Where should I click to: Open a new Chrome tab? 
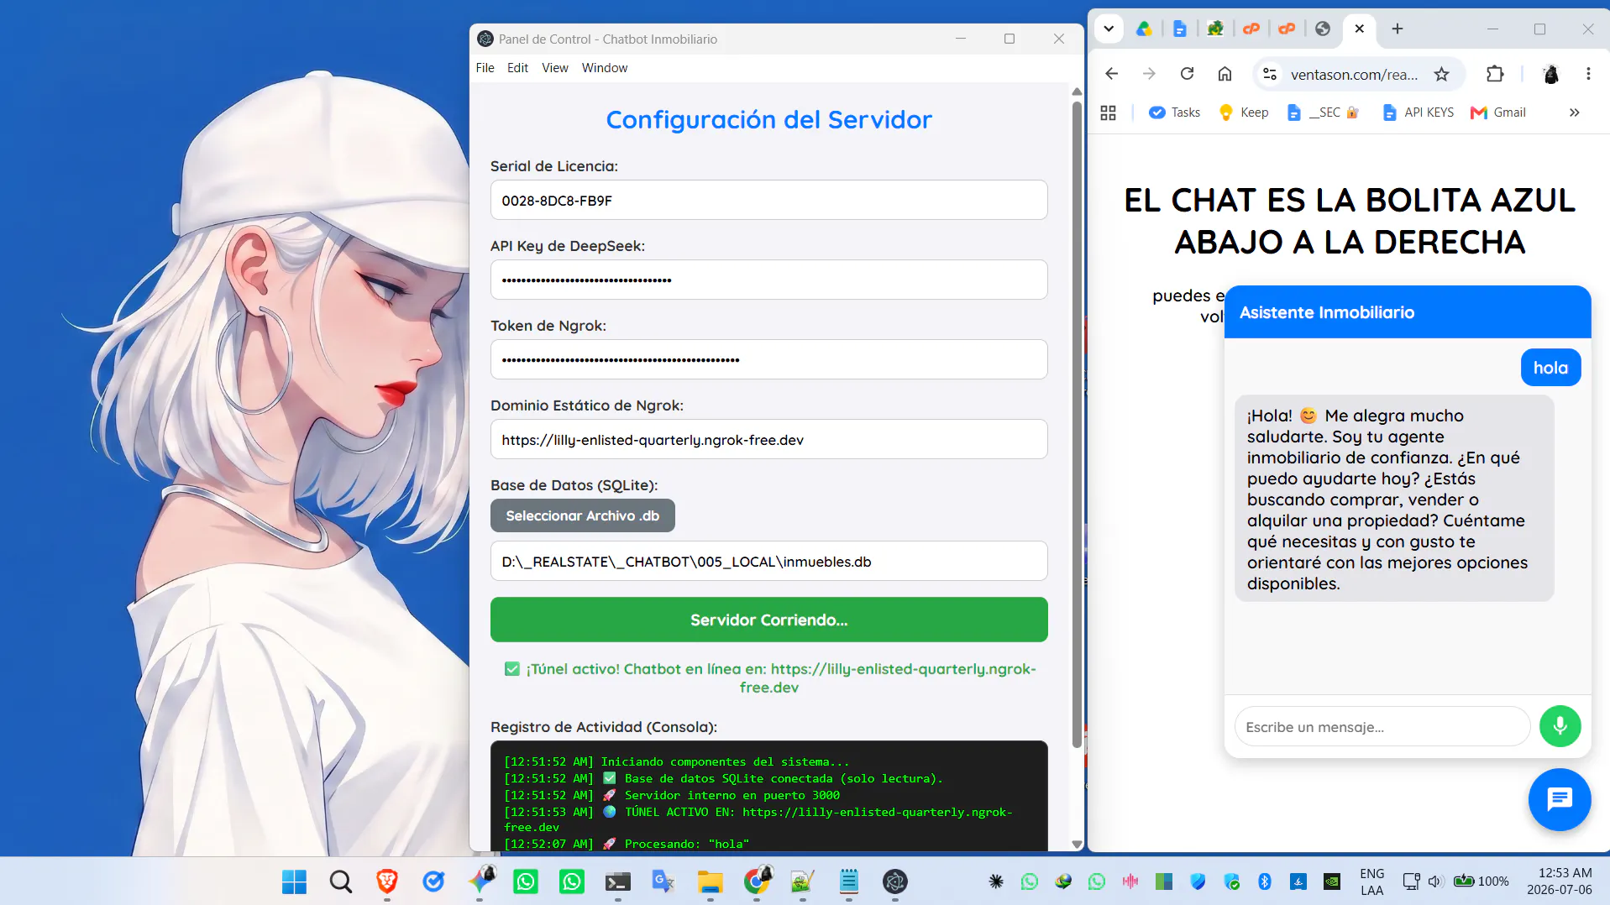(1398, 29)
